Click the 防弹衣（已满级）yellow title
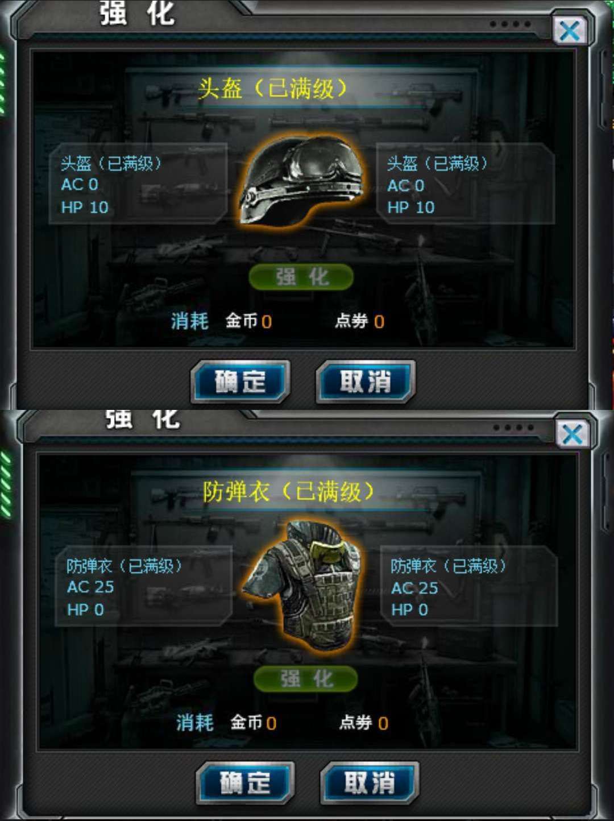 tap(289, 491)
